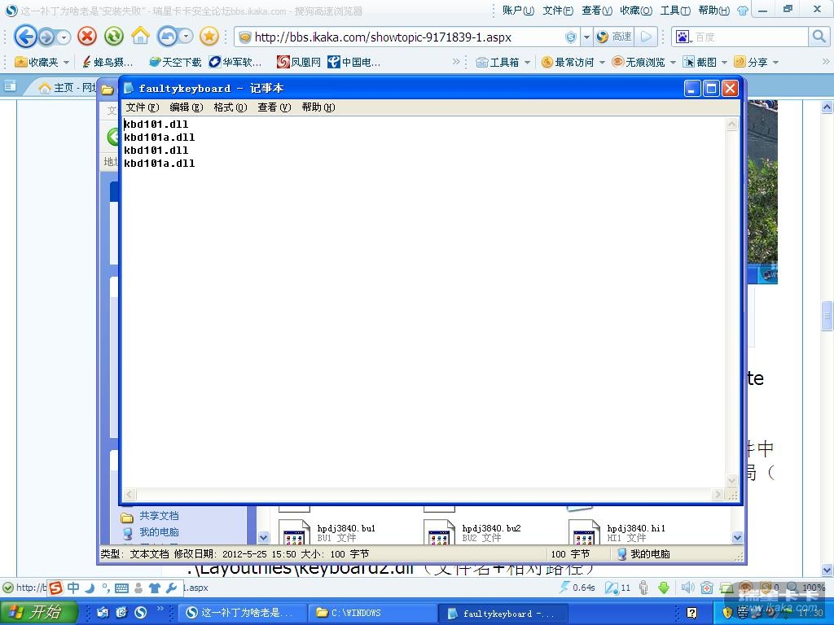Click the Notepad vertical scrollbar down arrow
The height and width of the screenshot is (625, 834).
pos(731,479)
